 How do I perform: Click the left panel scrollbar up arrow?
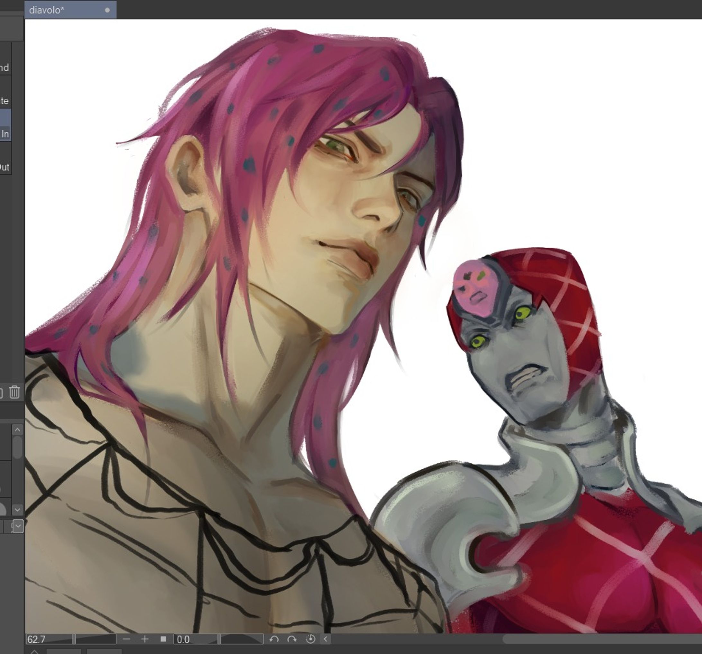17,430
